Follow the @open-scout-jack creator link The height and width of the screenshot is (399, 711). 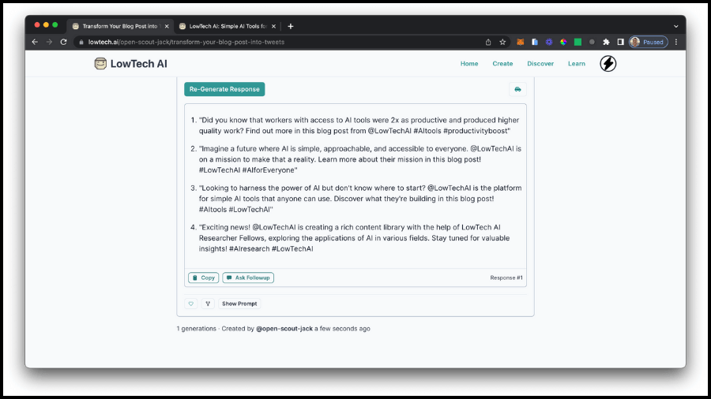(284, 329)
